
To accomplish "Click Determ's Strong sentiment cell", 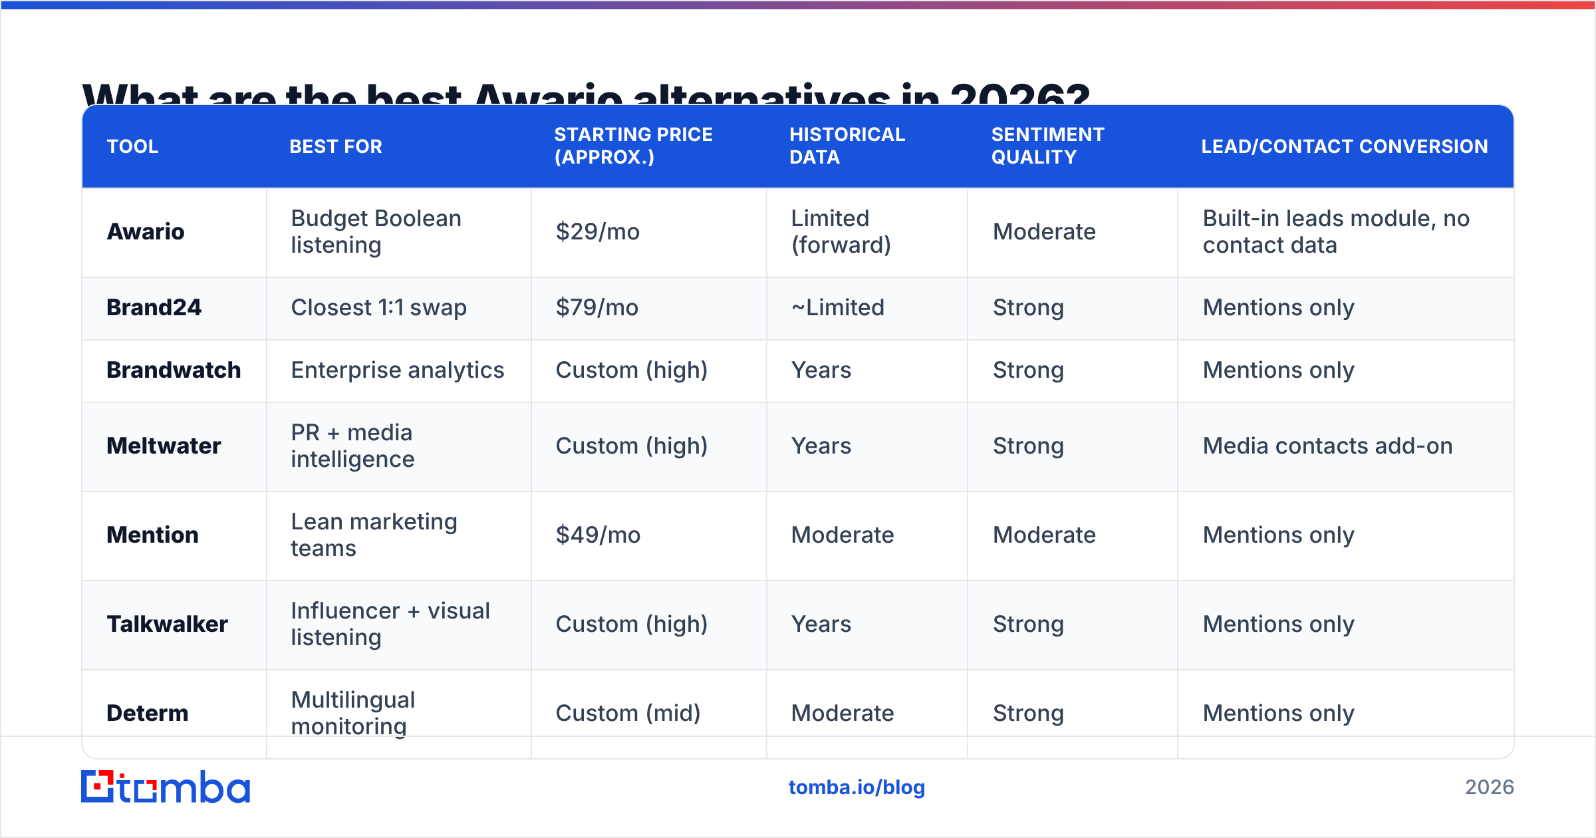I will [x=1073, y=714].
